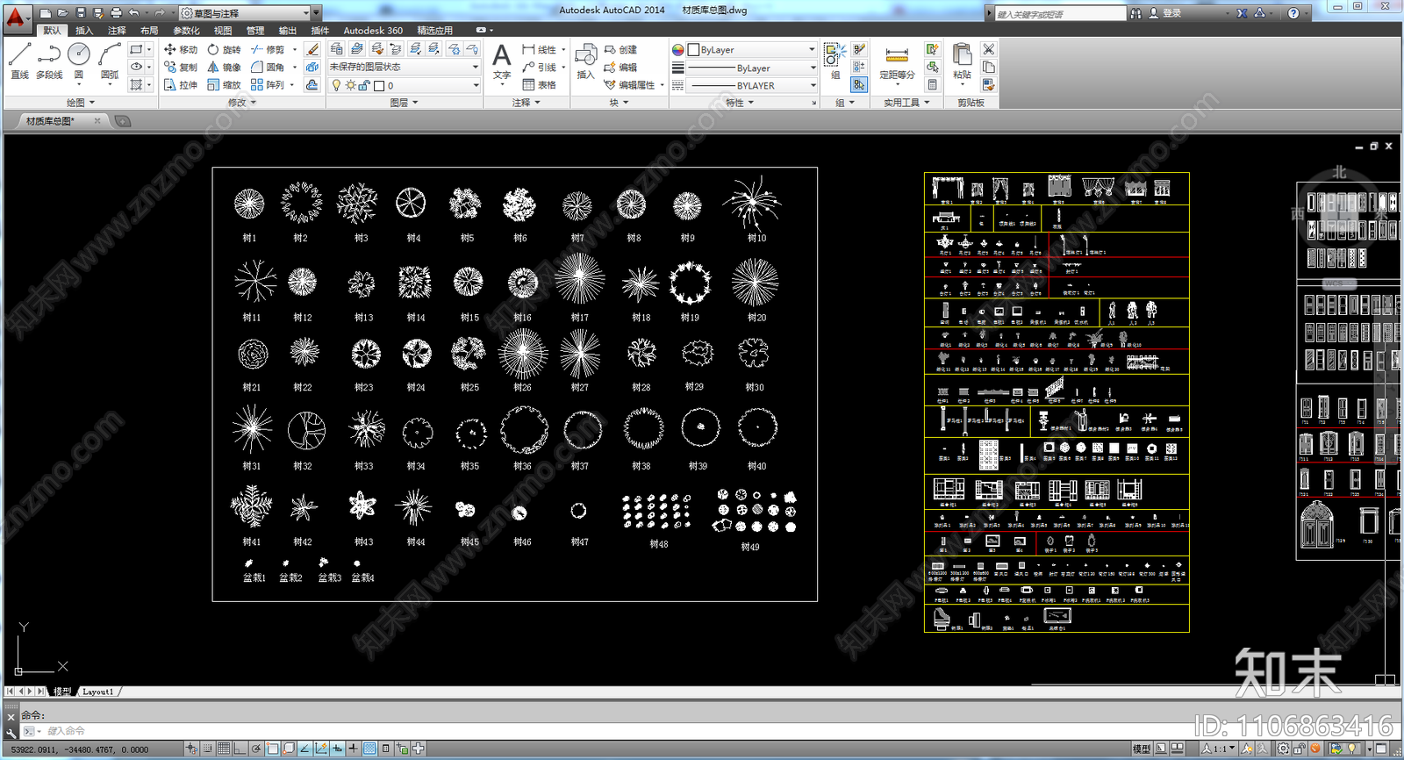Click the Save icon in quick access toolbar
Viewport: 1404px width, 760px height.
[x=81, y=13]
